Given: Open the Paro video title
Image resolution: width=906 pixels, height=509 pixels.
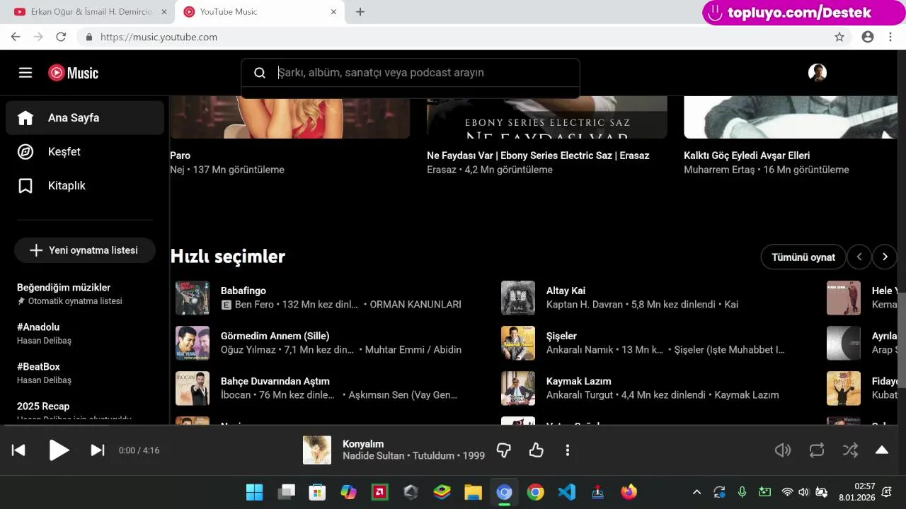Looking at the screenshot, I should tap(180, 156).
